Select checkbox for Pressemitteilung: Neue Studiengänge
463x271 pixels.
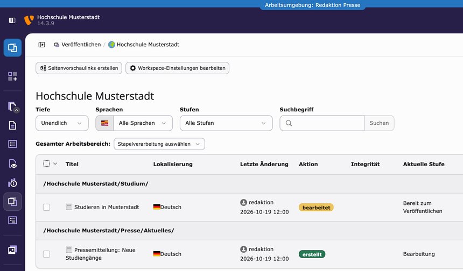[47, 254]
